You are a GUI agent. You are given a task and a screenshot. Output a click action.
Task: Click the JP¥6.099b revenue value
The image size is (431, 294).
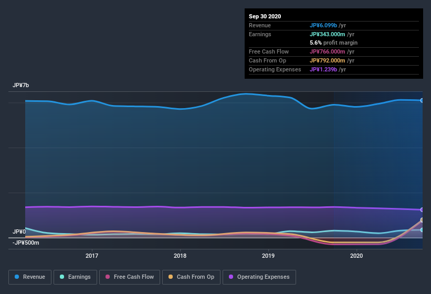pyautogui.click(x=323, y=25)
